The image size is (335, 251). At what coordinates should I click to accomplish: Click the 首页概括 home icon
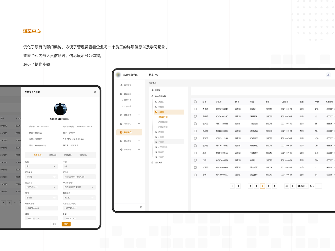coord(122,85)
